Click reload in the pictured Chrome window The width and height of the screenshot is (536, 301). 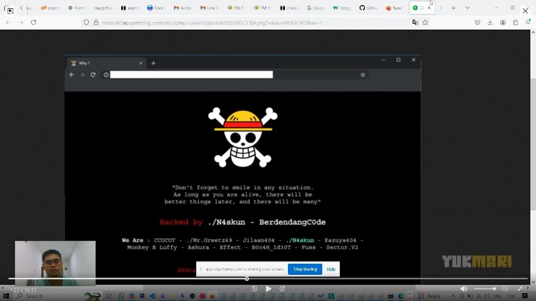coord(93,75)
